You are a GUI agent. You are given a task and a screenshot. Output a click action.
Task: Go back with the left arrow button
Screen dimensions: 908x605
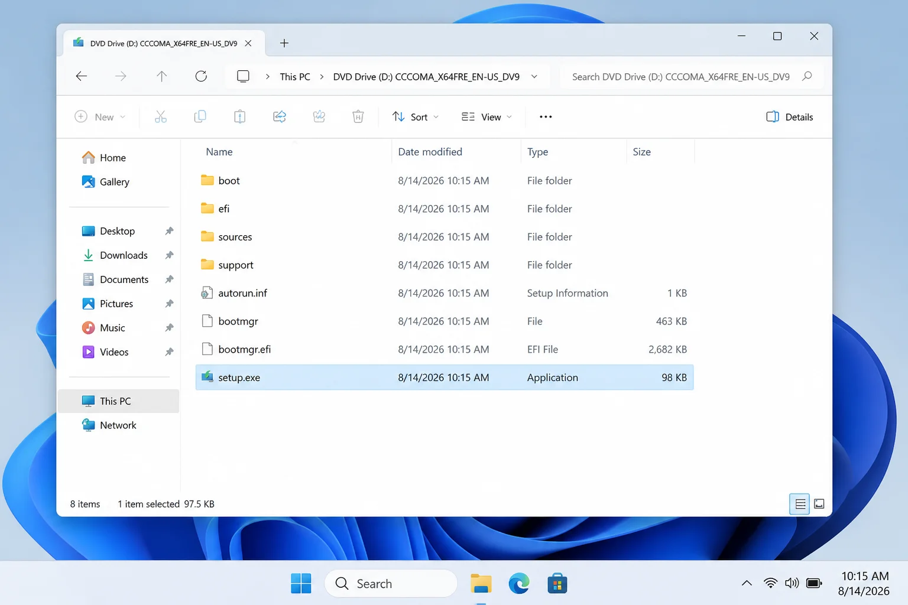82,76
